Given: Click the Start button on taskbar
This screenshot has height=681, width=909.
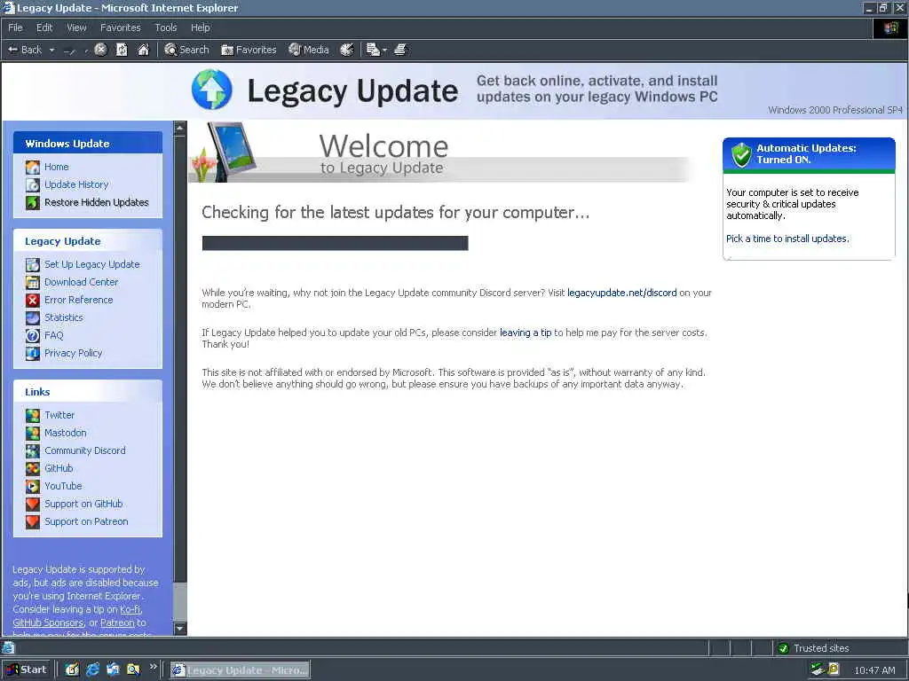Looking at the screenshot, I should pos(26,669).
